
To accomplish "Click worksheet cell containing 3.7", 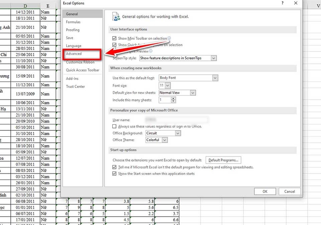I will click(x=167, y=214).
